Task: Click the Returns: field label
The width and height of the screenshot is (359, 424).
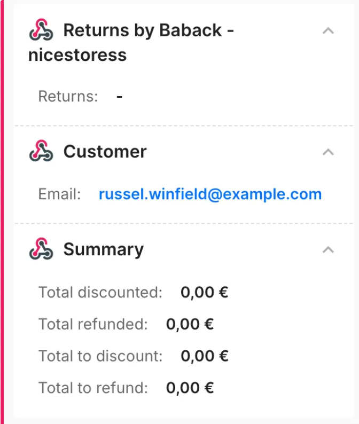Action: coord(68,97)
